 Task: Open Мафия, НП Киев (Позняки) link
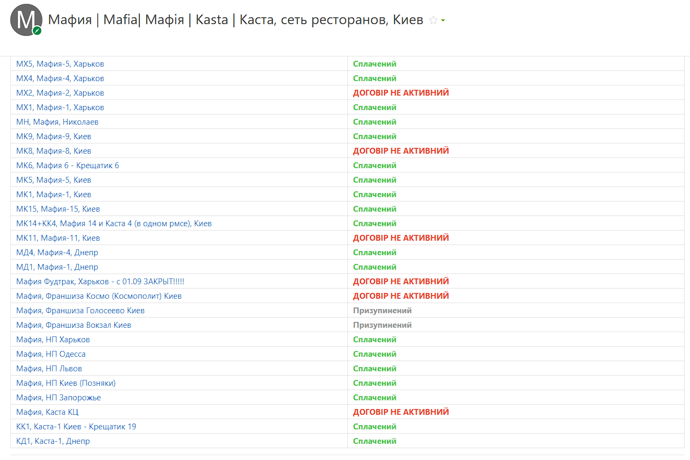tap(66, 383)
